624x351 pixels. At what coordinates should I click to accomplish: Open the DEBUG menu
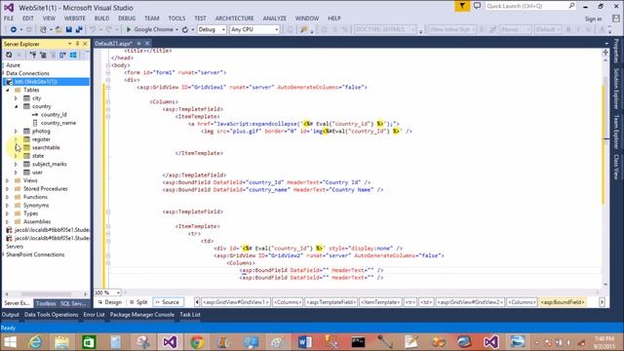click(127, 19)
